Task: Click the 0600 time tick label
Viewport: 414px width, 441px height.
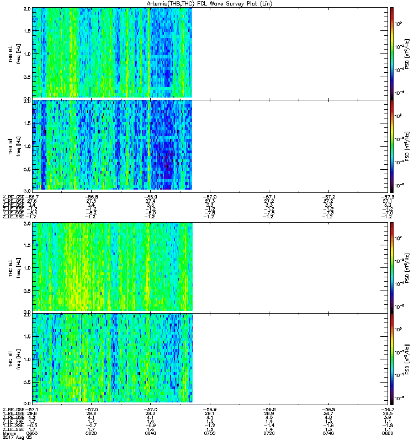Action: click(x=32, y=433)
